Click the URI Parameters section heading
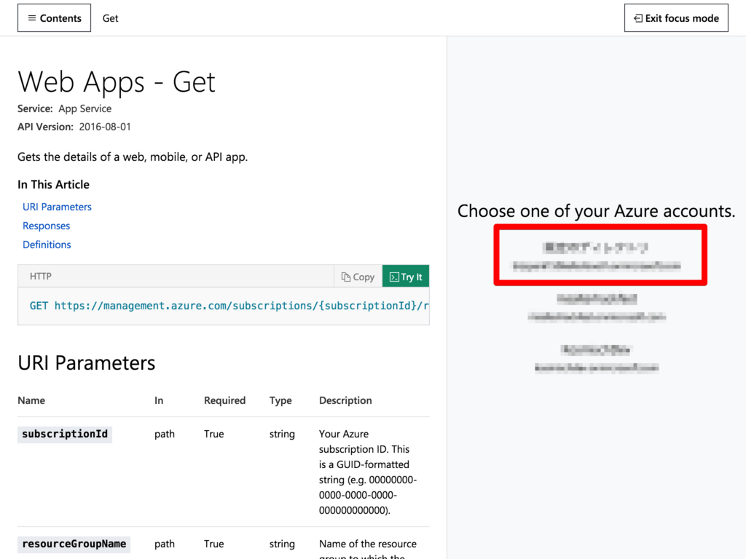 (87, 363)
